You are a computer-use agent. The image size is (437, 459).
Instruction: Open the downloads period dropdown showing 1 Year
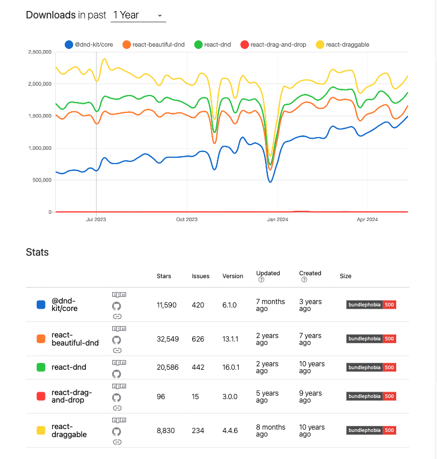[138, 15]
